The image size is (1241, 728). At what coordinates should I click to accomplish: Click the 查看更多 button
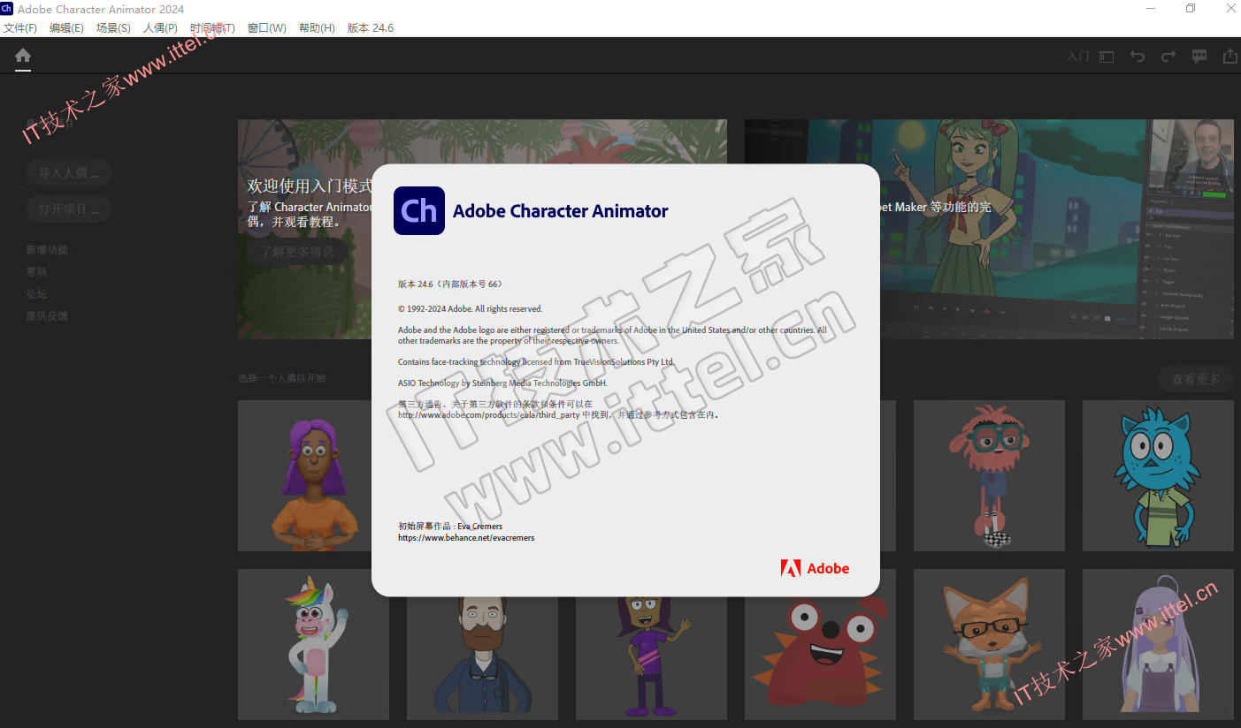pos(1196,379)
